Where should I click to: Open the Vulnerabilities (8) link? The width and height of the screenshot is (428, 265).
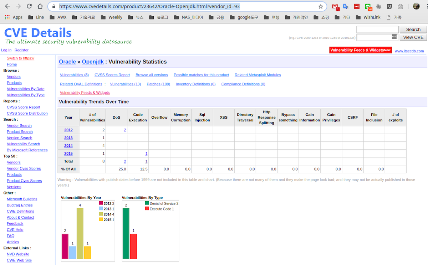click(74, 75)
